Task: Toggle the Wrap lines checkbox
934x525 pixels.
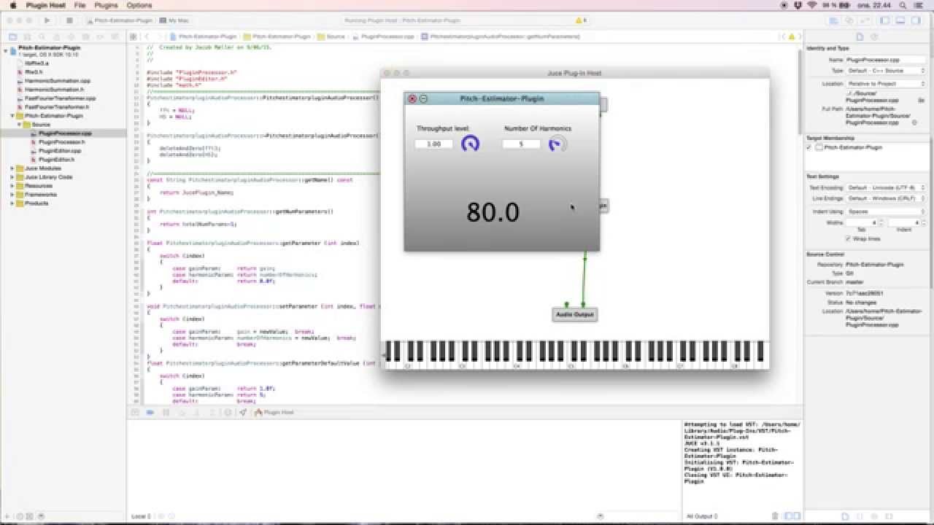Action: click(x=848, y=238)
